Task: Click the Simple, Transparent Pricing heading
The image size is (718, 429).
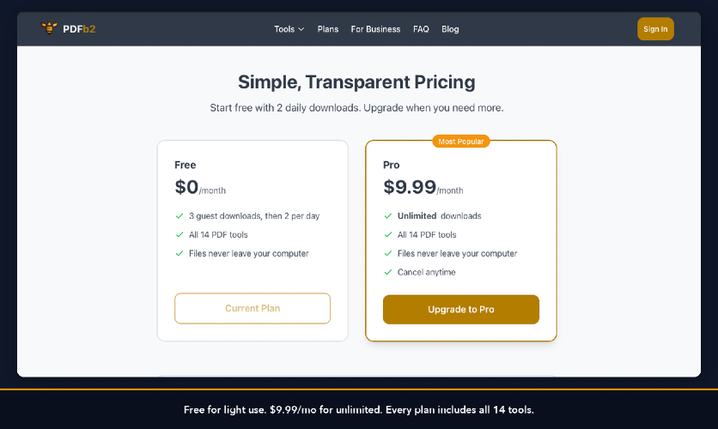Action: (x=356, y=82)
